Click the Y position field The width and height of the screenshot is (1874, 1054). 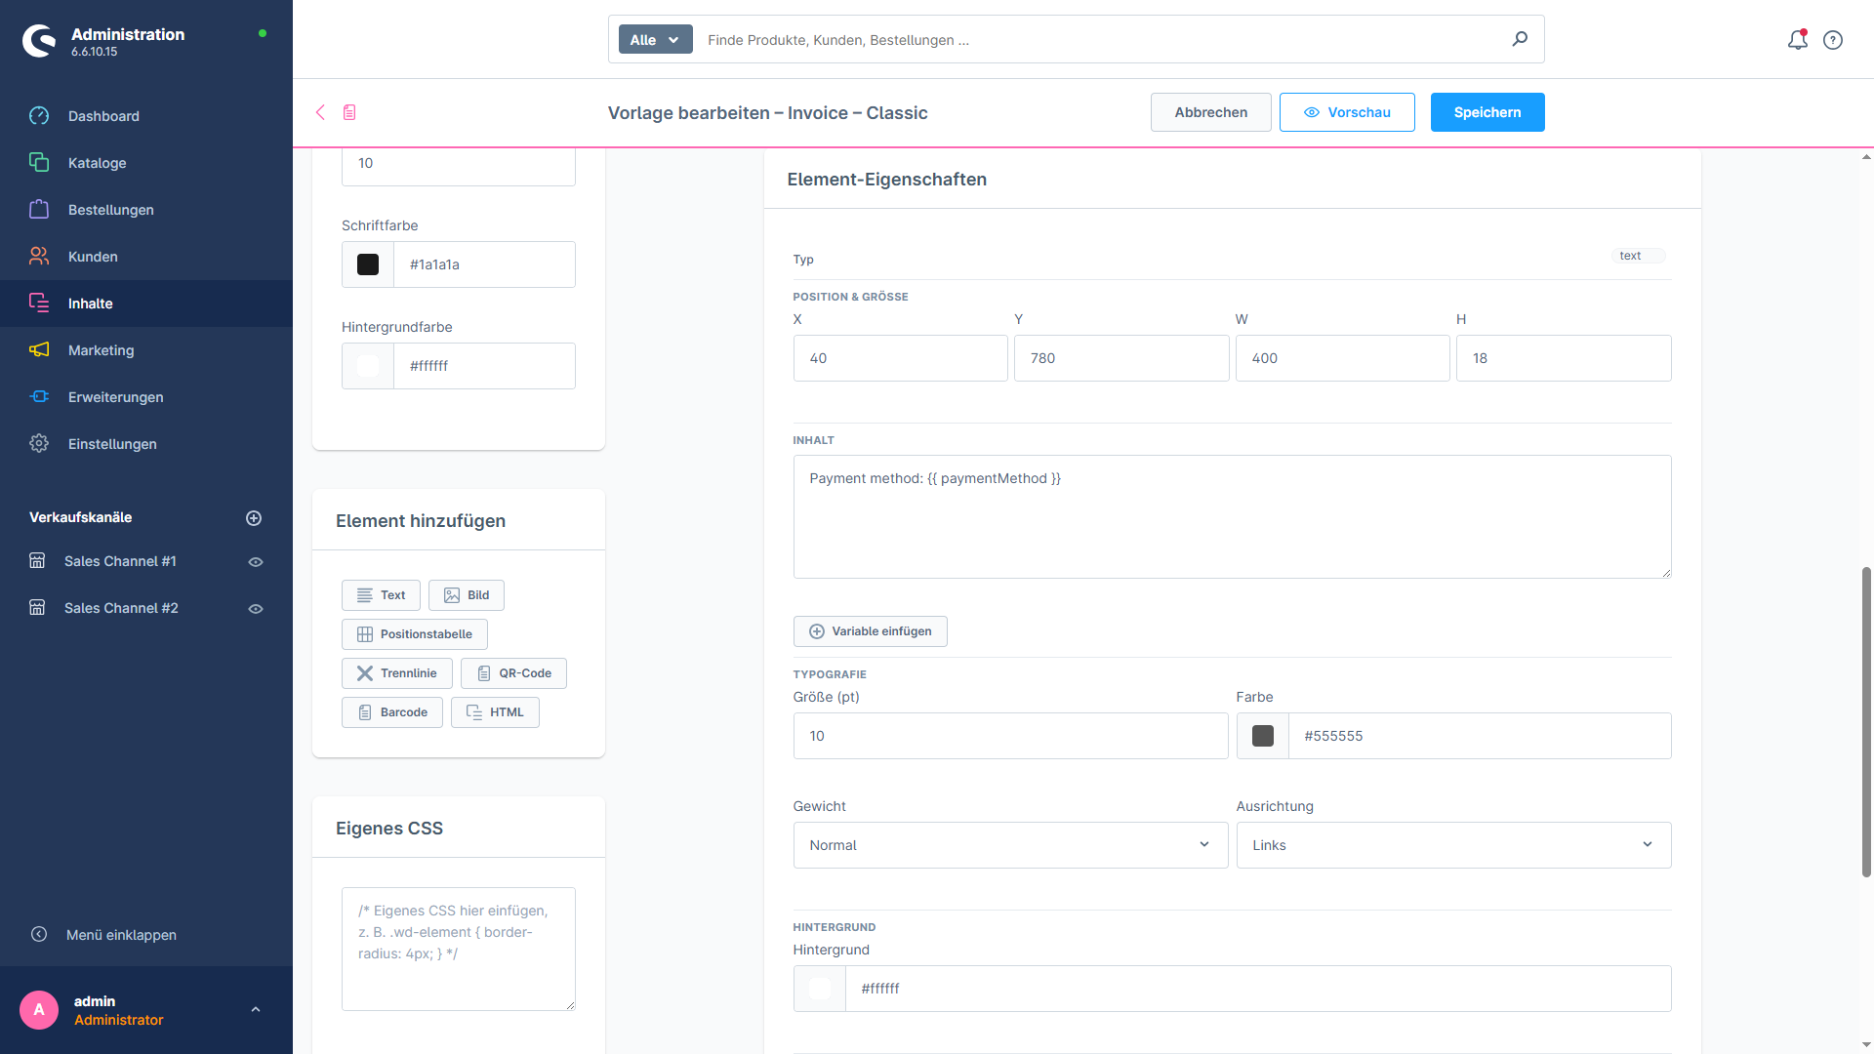tap(1121, 358)
